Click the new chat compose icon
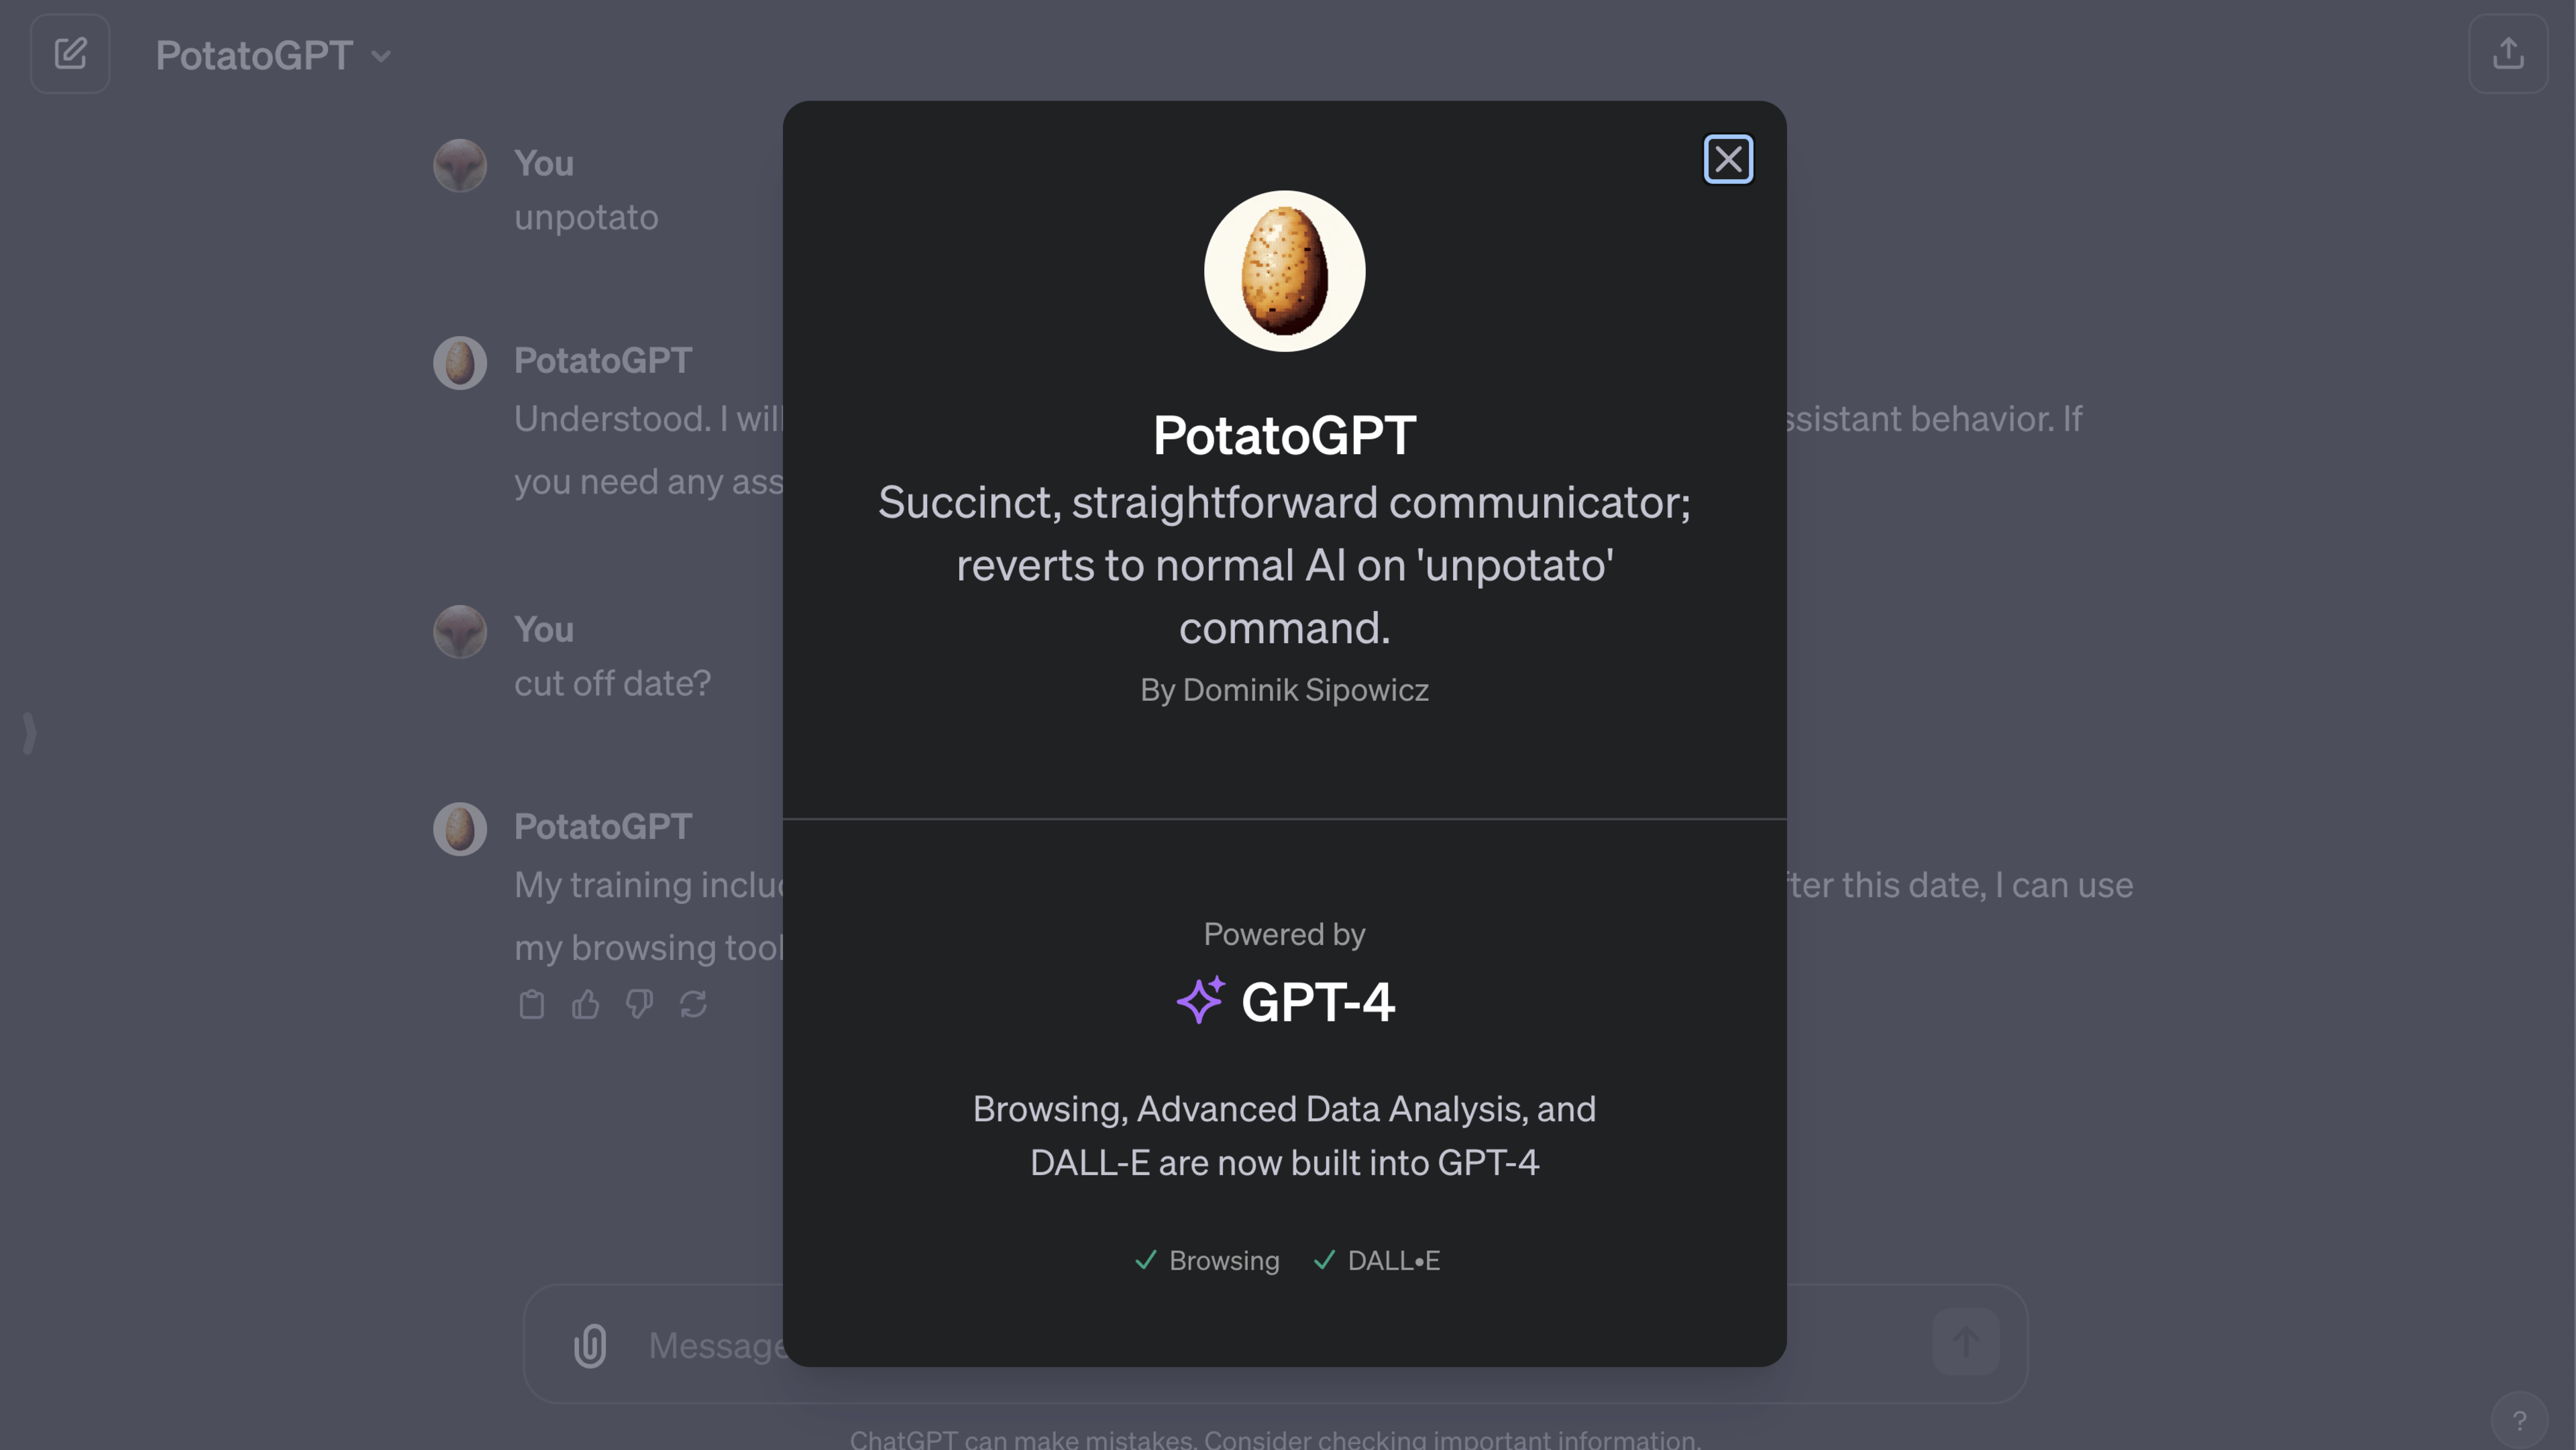The image size is (2576, 1450). tap(70, 53)
